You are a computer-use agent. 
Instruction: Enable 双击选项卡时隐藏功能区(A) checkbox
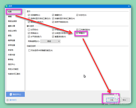tap(29, 50)
